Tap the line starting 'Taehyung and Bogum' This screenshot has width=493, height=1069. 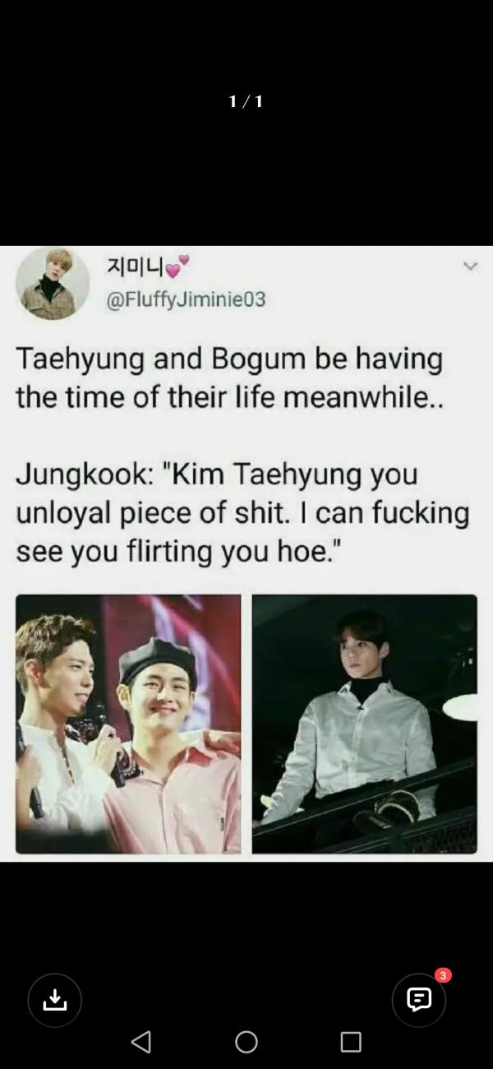coord(229,359)
